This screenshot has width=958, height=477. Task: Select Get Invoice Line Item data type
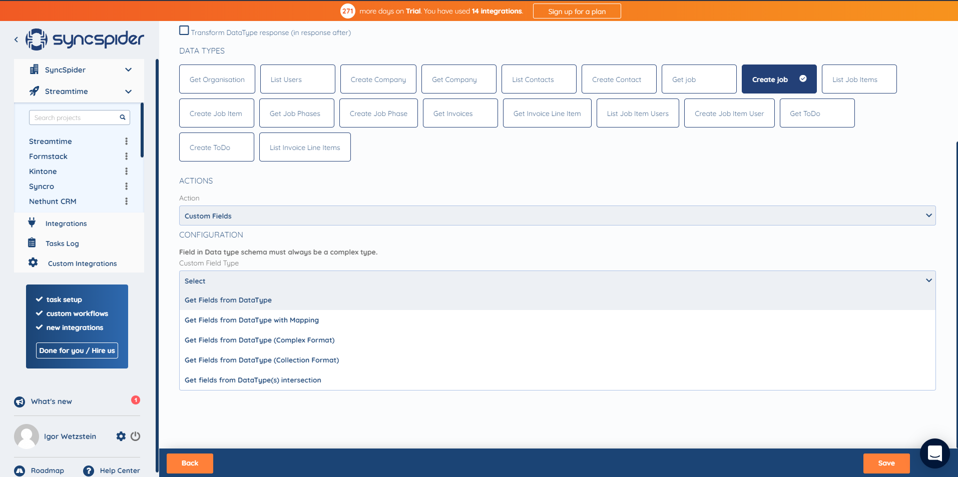(547, 113)
